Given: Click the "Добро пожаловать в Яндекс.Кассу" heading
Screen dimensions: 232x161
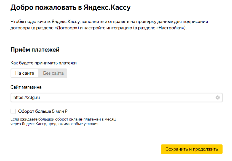Looking at the screenshot, I should coord(70,8).
